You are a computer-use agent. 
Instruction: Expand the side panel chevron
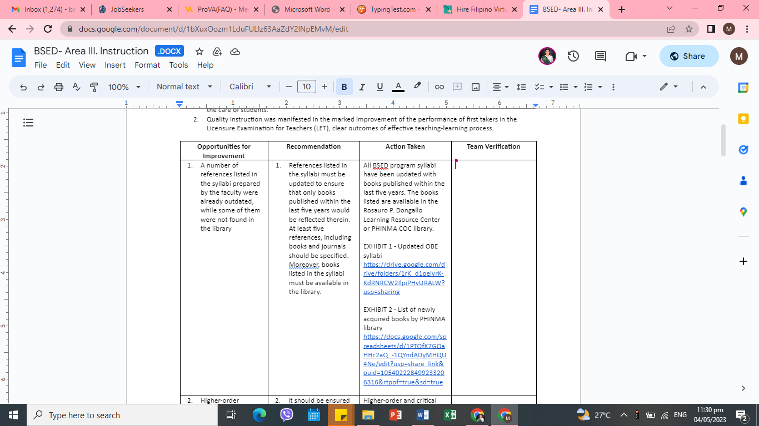743,388
